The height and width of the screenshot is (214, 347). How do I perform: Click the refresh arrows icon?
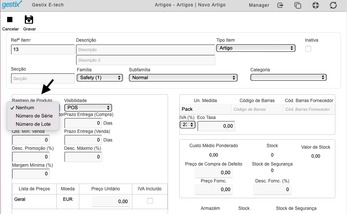click(333, 5)
